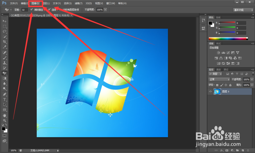Select the Dodge tool
This screenshot has height=153, width=255.
coord(4,89)
